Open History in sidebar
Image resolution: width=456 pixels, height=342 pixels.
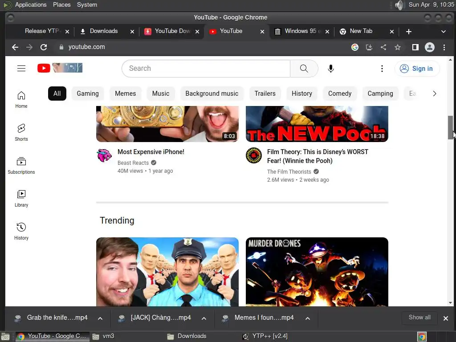point(21,231)
